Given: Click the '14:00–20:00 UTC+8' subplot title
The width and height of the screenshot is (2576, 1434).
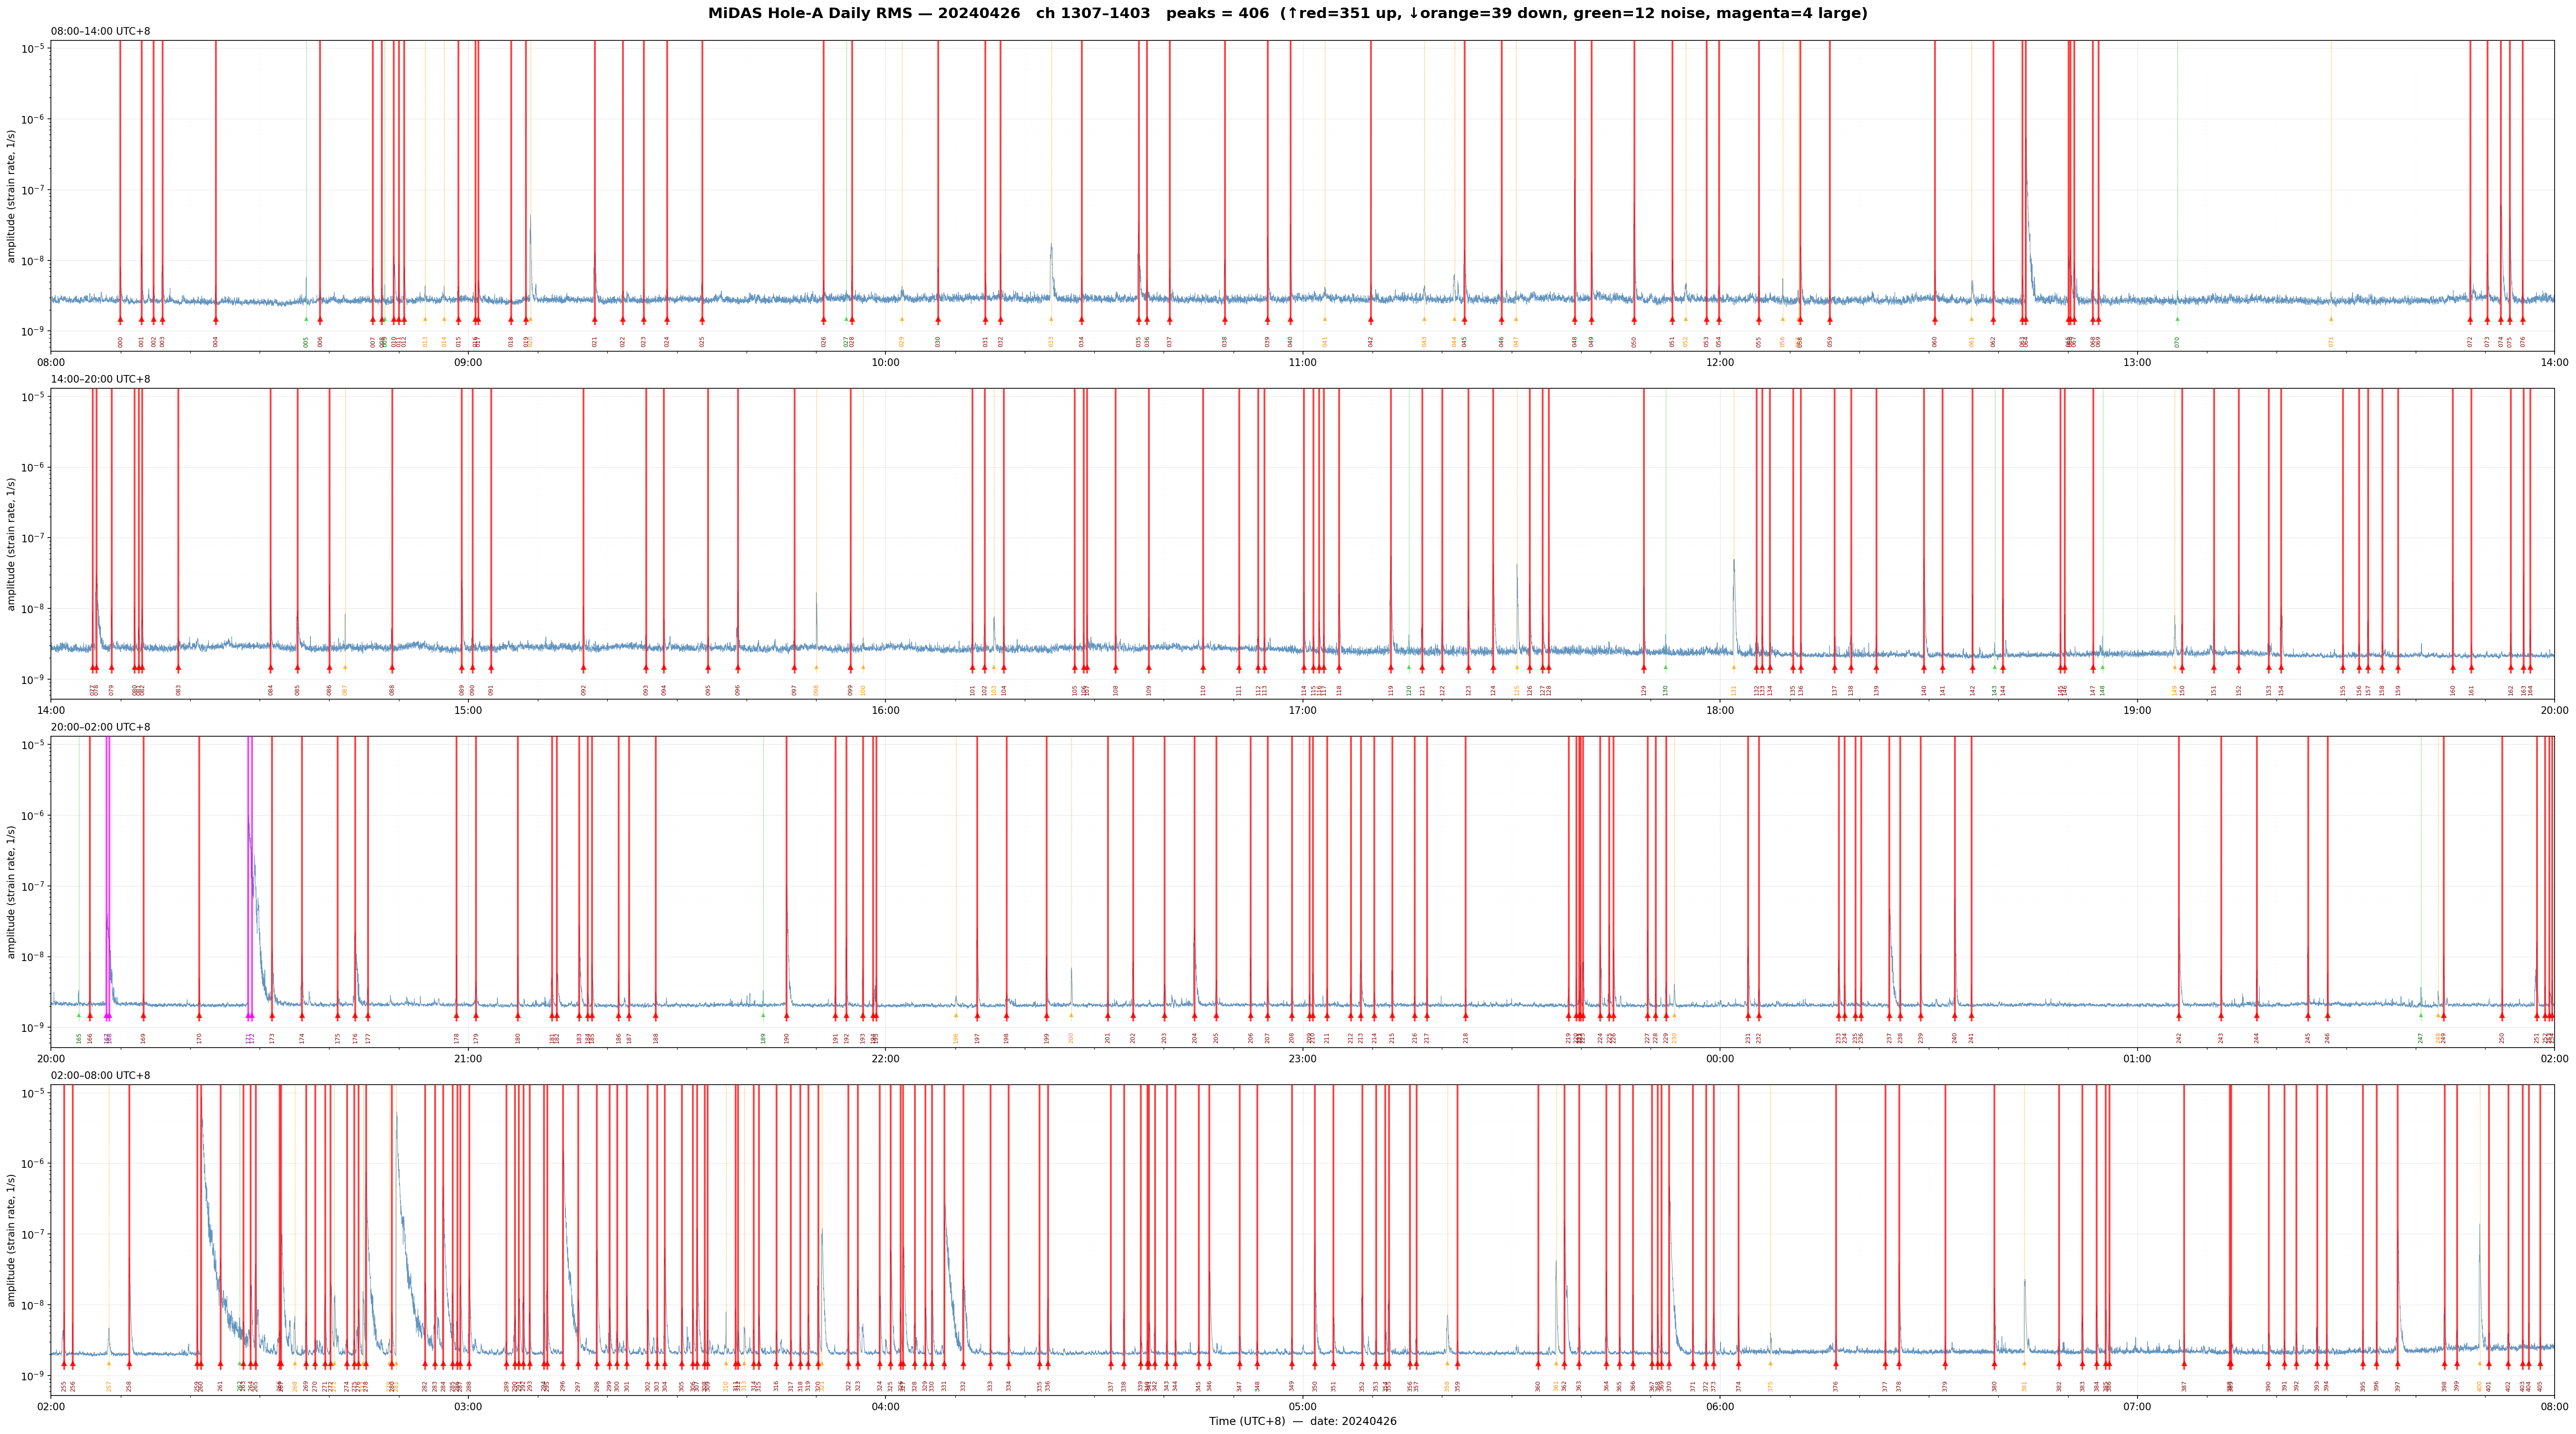Looking at the screenshot, I should [101, 380].
